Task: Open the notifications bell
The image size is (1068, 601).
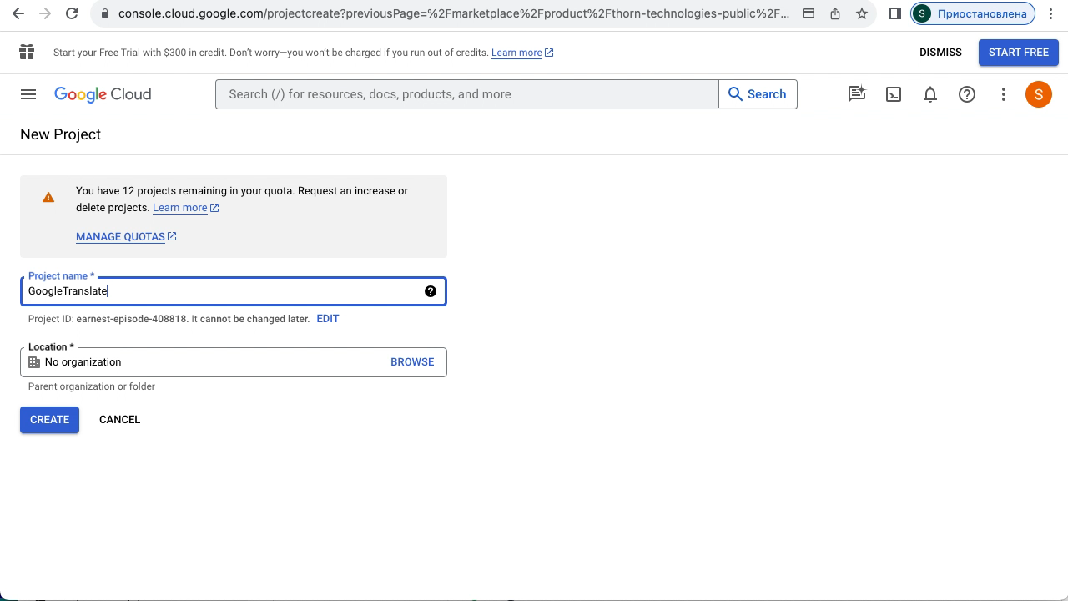Action: coord(930,94)
